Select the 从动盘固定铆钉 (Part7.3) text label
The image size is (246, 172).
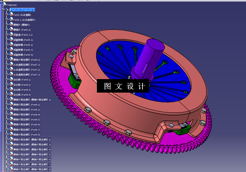[x=27, y=75]
